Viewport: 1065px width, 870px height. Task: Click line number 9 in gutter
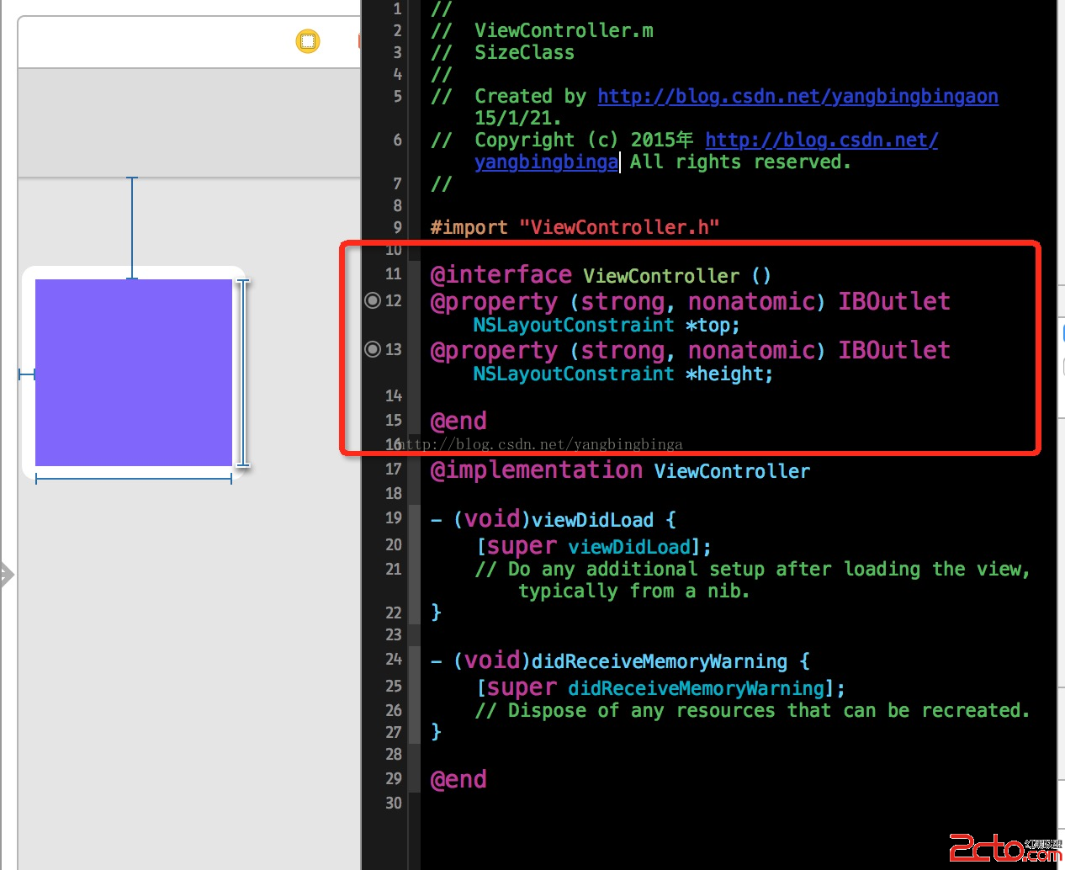[x=397, y=227]
